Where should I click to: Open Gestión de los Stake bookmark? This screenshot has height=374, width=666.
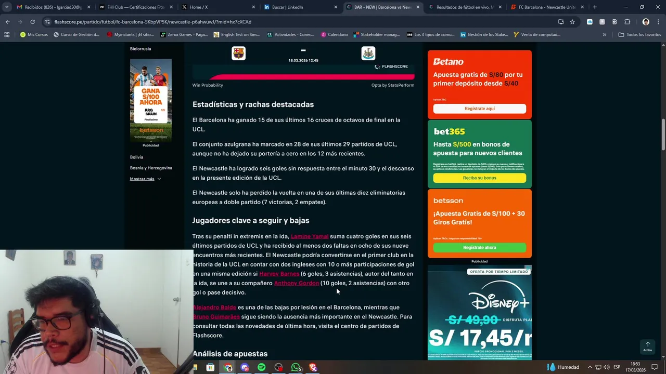coord(484,35)
